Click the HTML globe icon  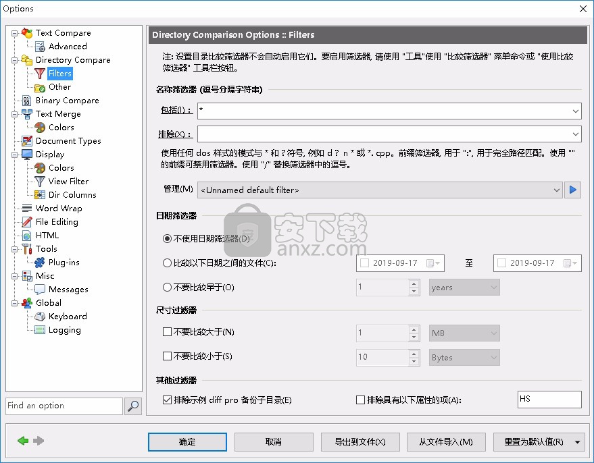tap(26, 236)
